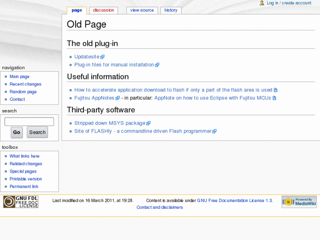Viewport: 320px width, 240px height.
Task: Open Plug-in files for manual installation link
Action: click(114, 65)
